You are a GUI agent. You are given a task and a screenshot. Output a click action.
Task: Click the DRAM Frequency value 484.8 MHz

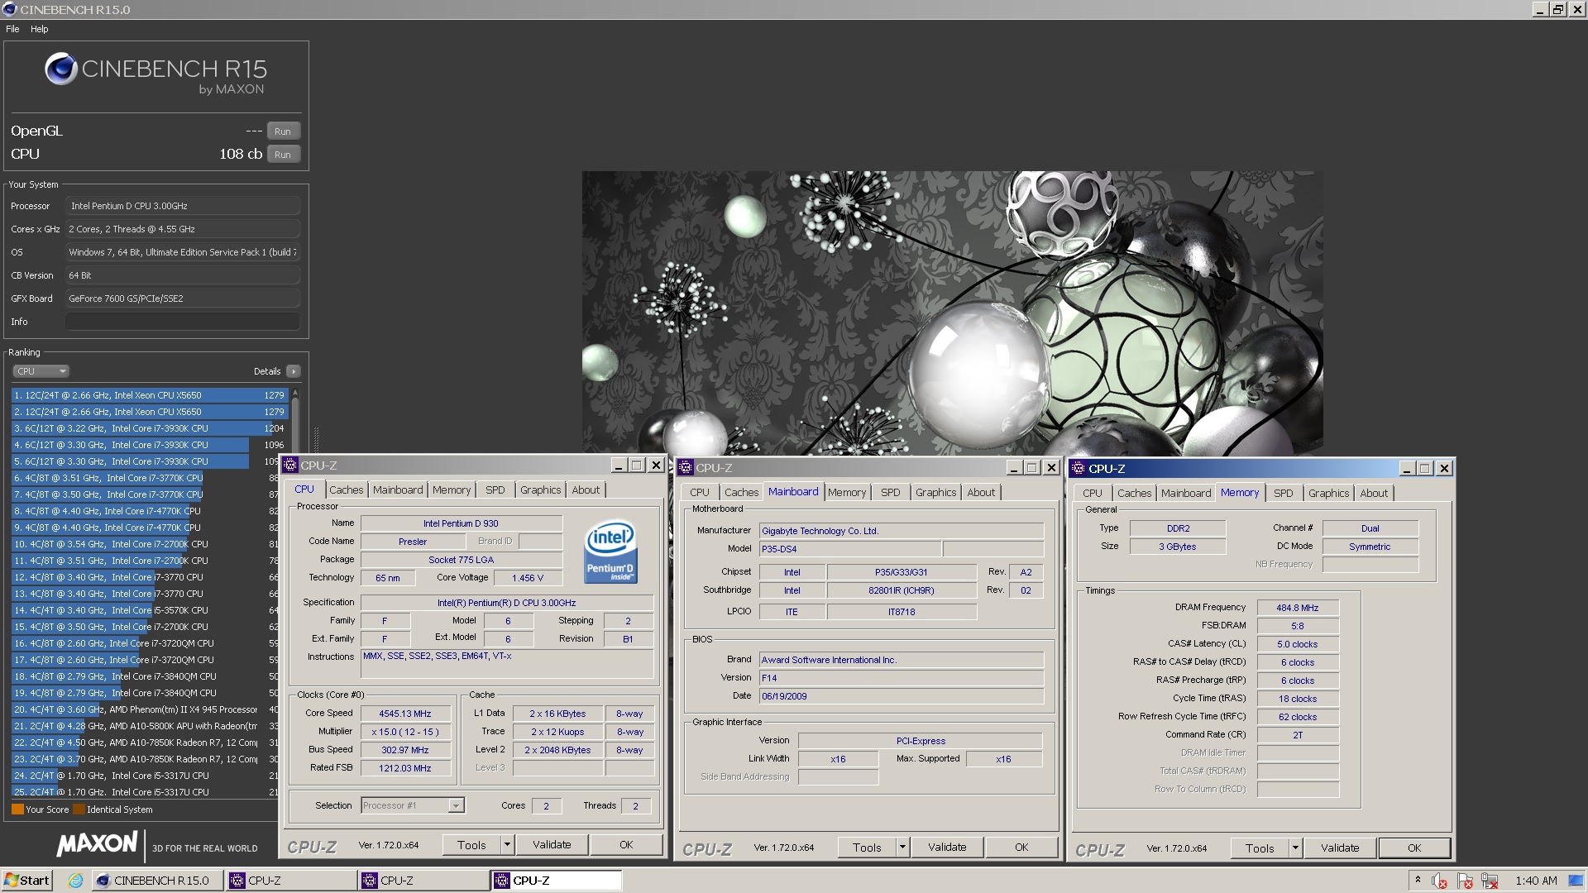tap(1297, 608)
